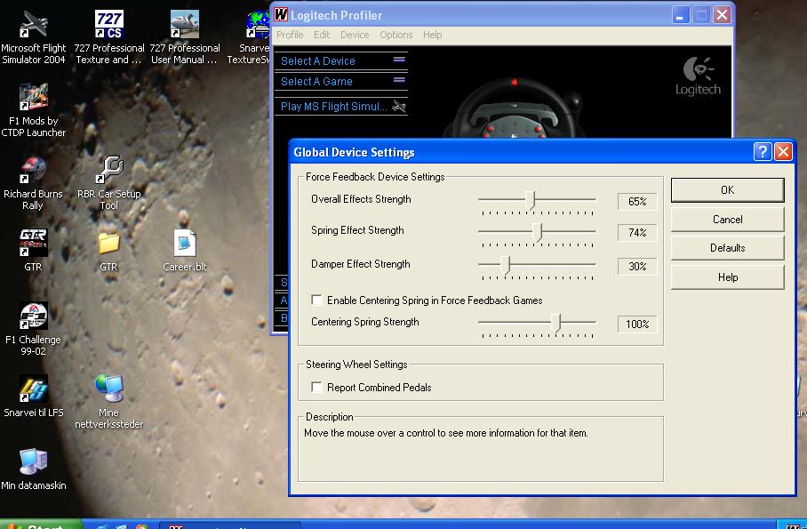Click the Logitech logo in Profiler window

(x=698, y=76)
